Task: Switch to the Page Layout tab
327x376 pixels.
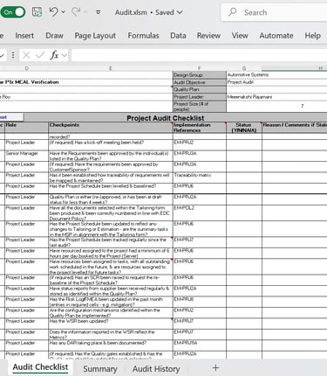Action: pos(95,36)
